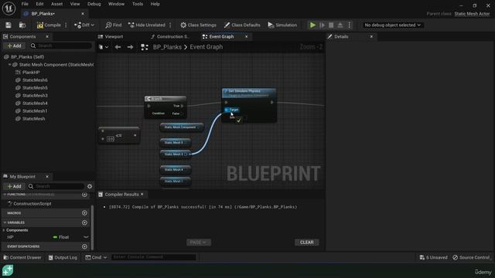Close the Compiler Results tab

coord(142,194)
